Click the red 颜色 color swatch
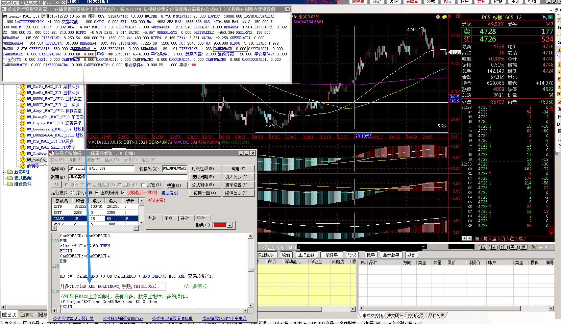561x324 pixels. (220, 225)
